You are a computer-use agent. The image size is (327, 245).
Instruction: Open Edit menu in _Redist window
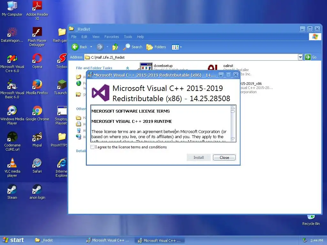[84, 37]
